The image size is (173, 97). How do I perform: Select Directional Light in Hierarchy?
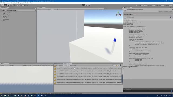point(7,12)
